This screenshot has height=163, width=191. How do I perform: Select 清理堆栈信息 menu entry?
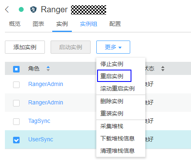121,151
